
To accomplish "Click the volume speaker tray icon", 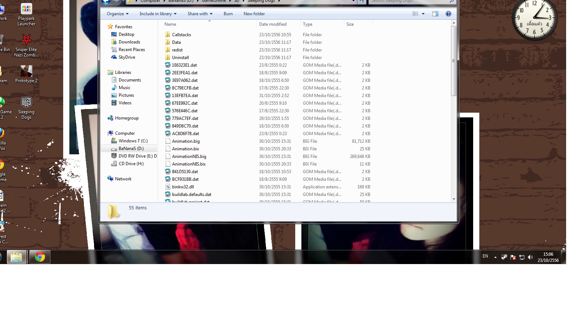I will tap(530, 257).
